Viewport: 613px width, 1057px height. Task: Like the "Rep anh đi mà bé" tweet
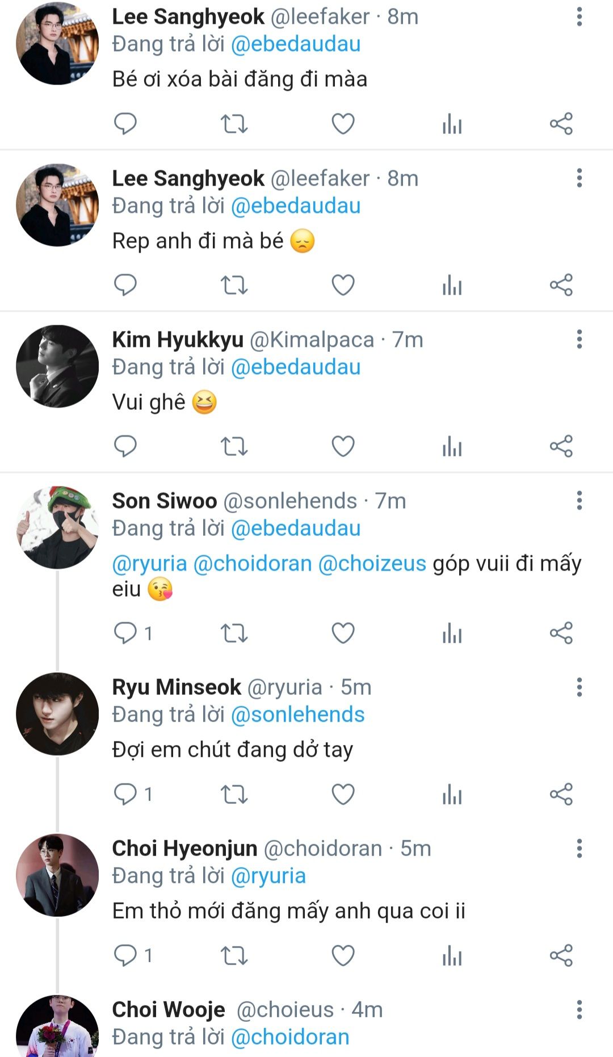tap(343, 285)
